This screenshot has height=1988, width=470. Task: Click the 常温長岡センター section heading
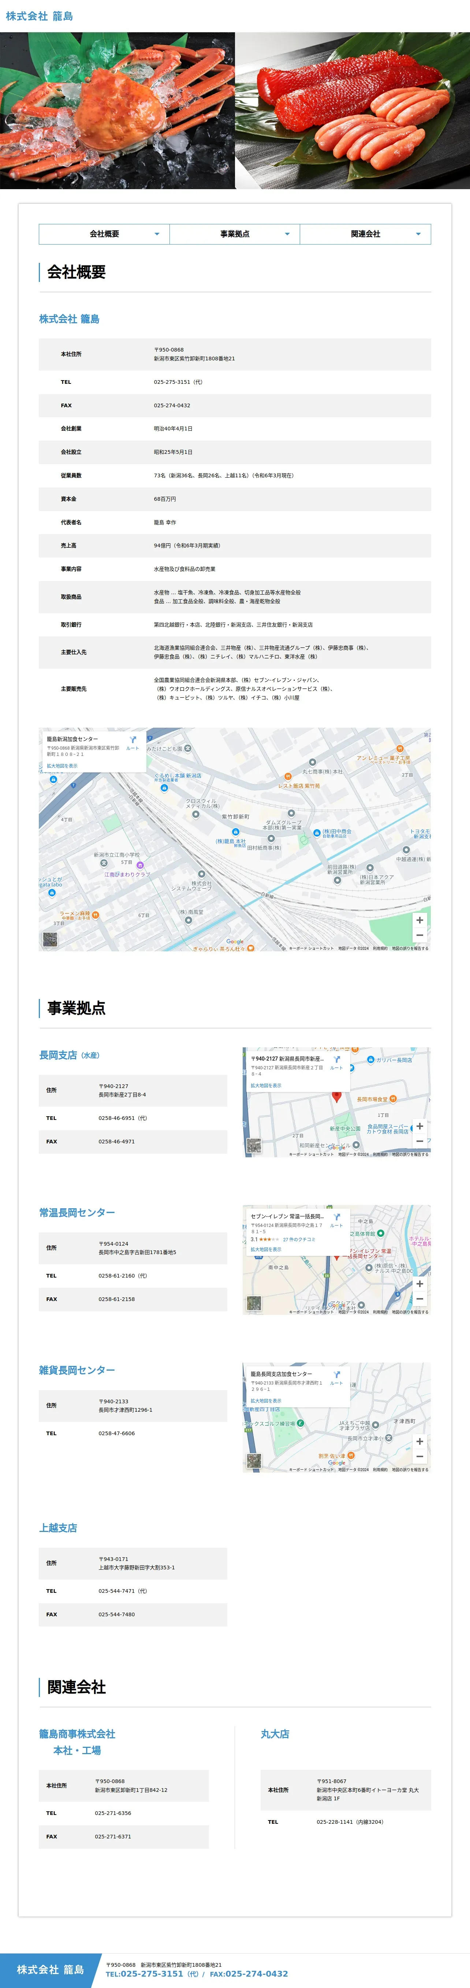pos(77,1212)
